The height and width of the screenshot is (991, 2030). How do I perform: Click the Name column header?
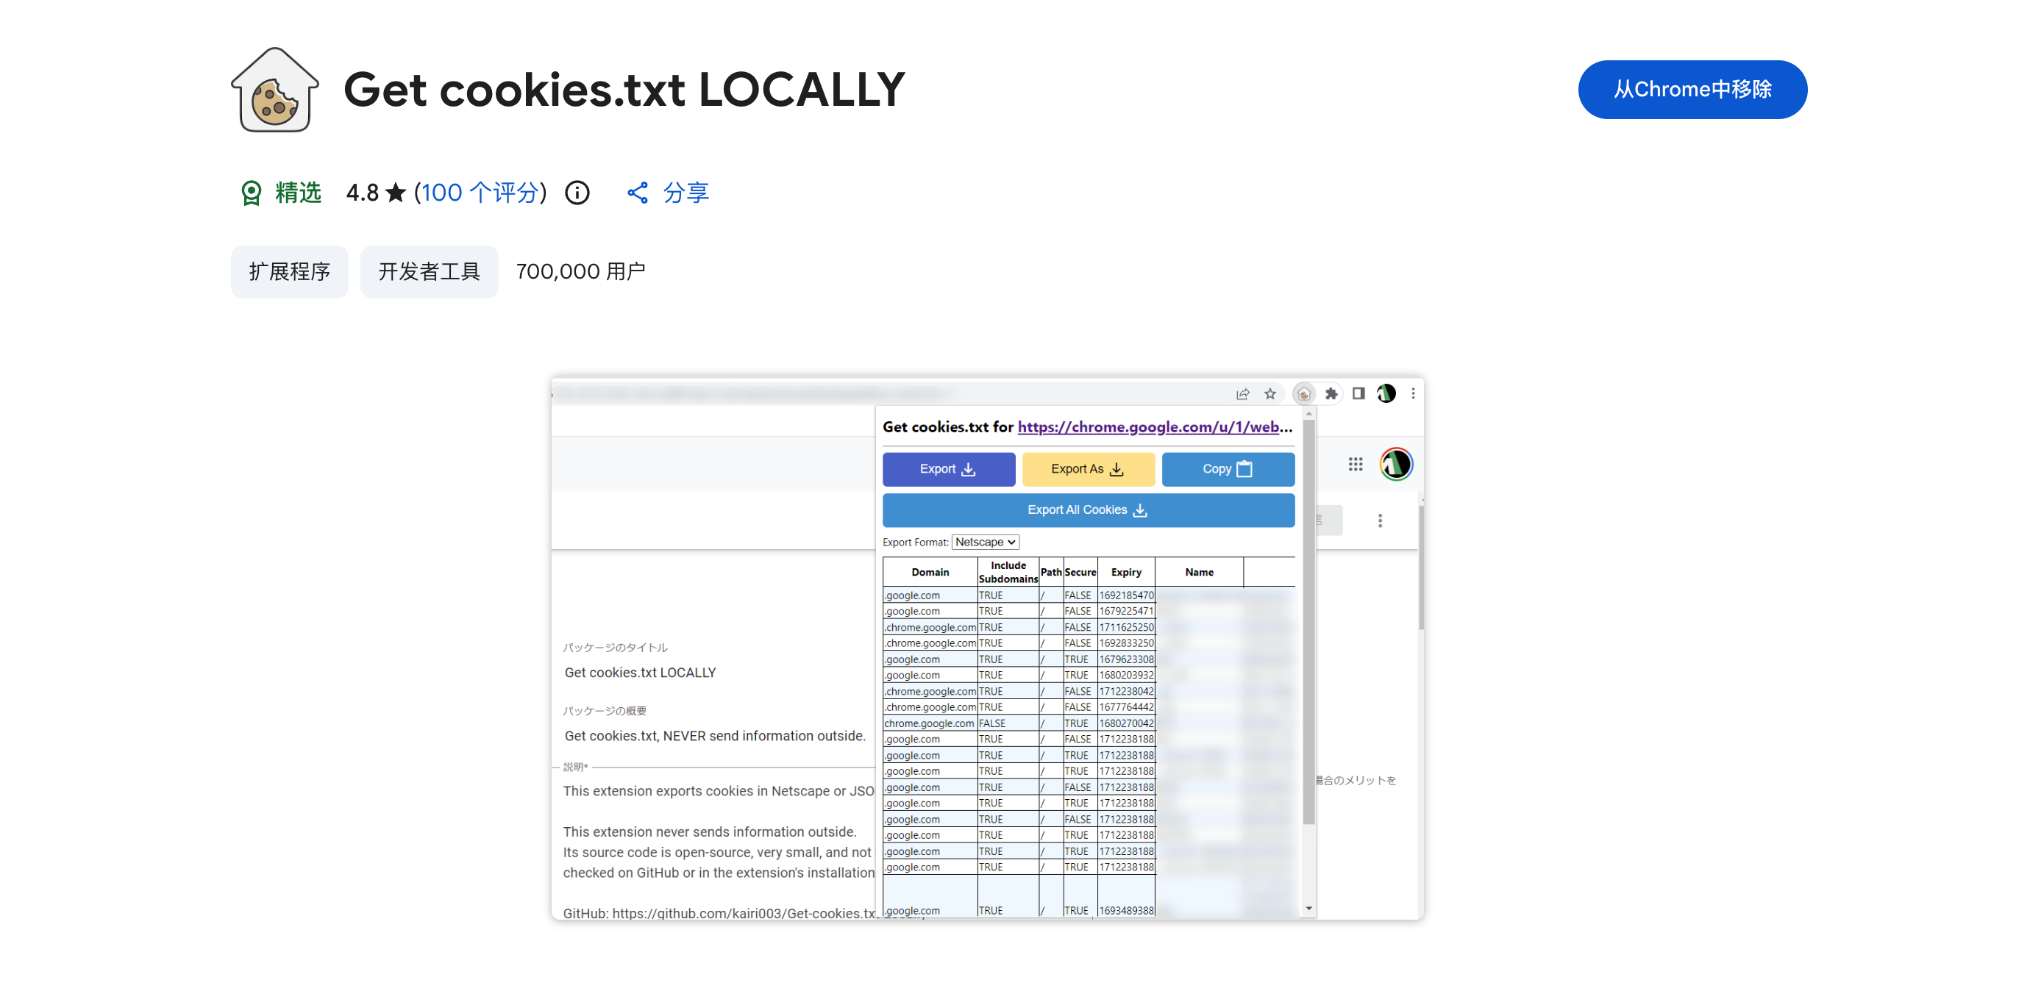[x=1200, y=573]
